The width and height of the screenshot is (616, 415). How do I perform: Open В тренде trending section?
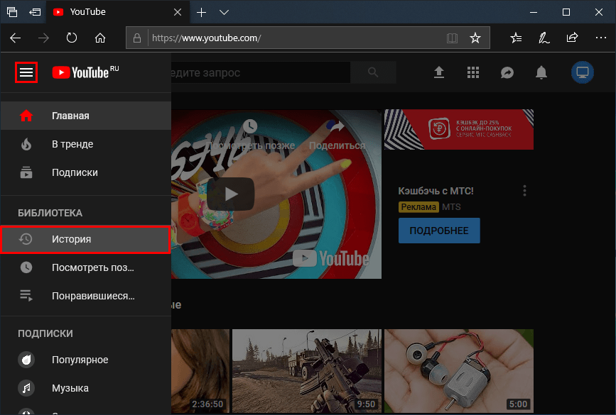coord(86,144)
